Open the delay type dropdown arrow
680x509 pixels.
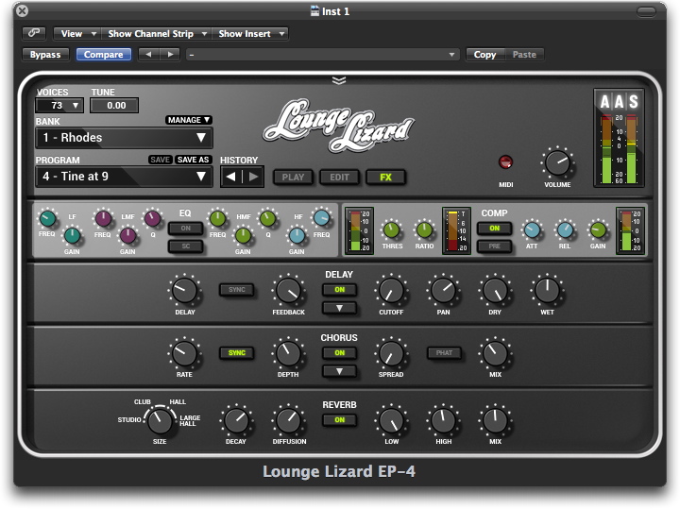click(x=340, y=308)
